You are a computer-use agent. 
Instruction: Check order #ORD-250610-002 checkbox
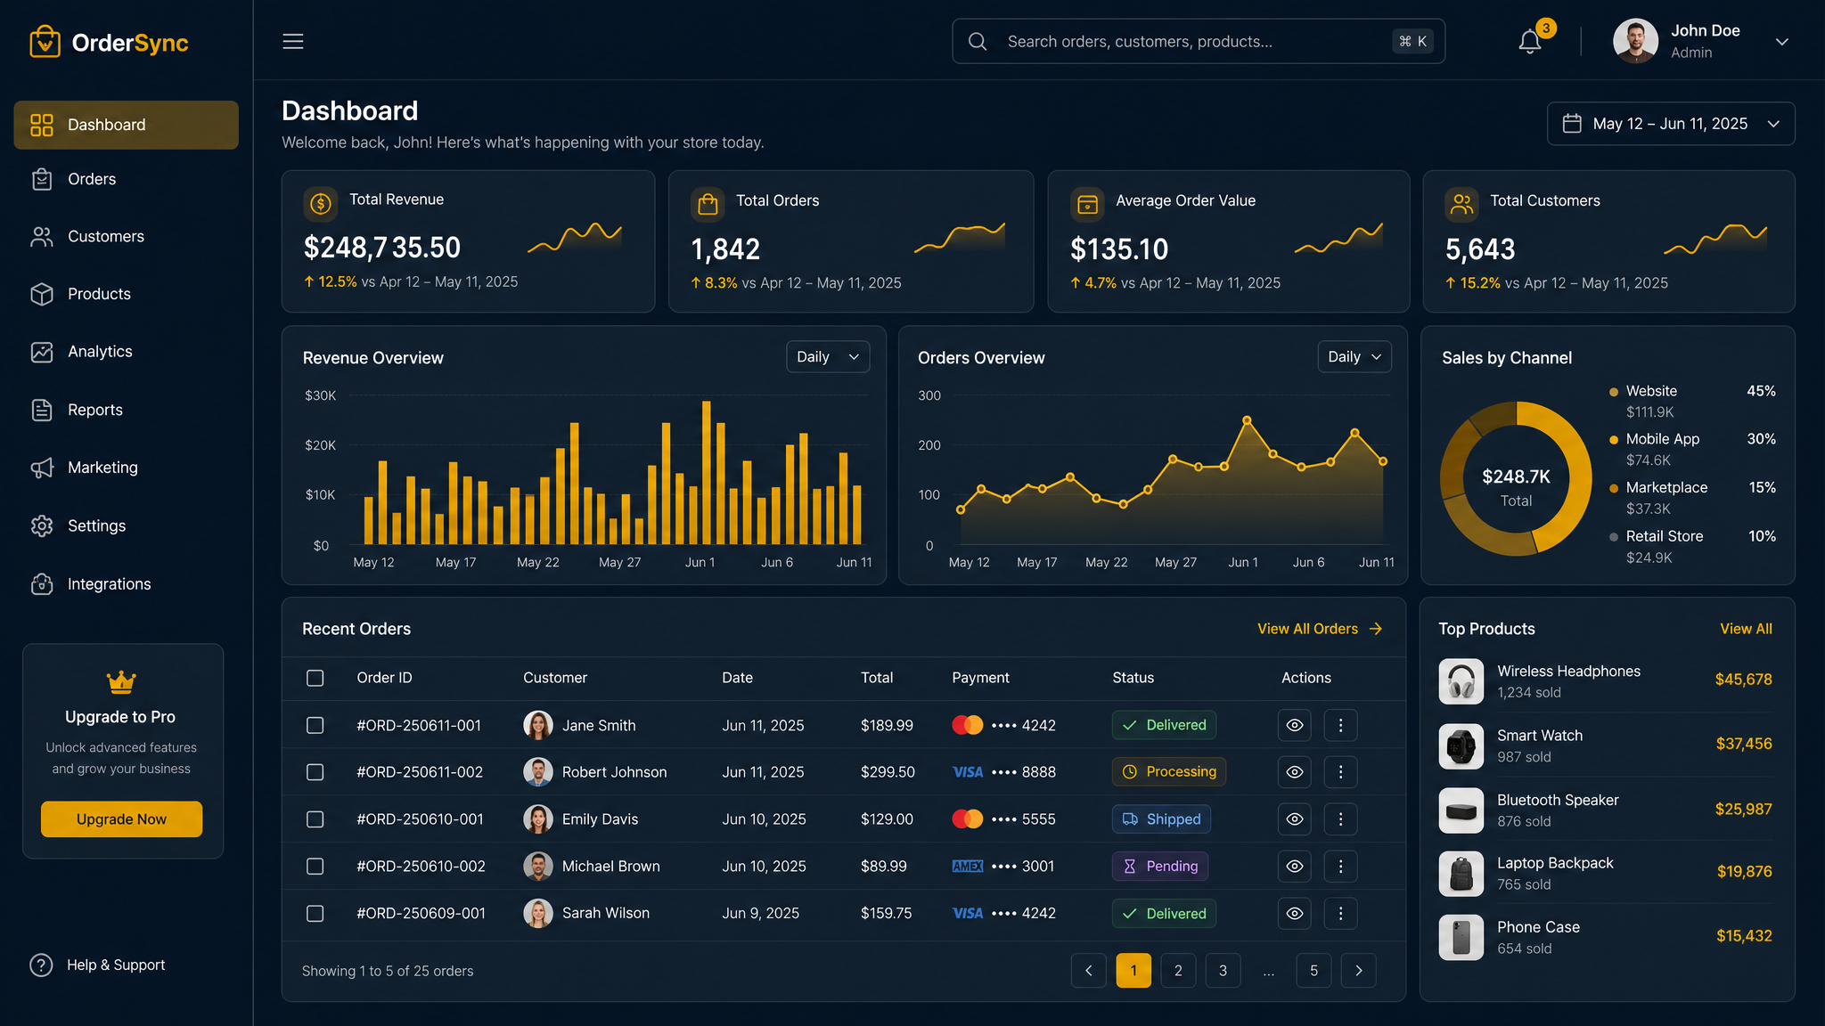point(315,866)
